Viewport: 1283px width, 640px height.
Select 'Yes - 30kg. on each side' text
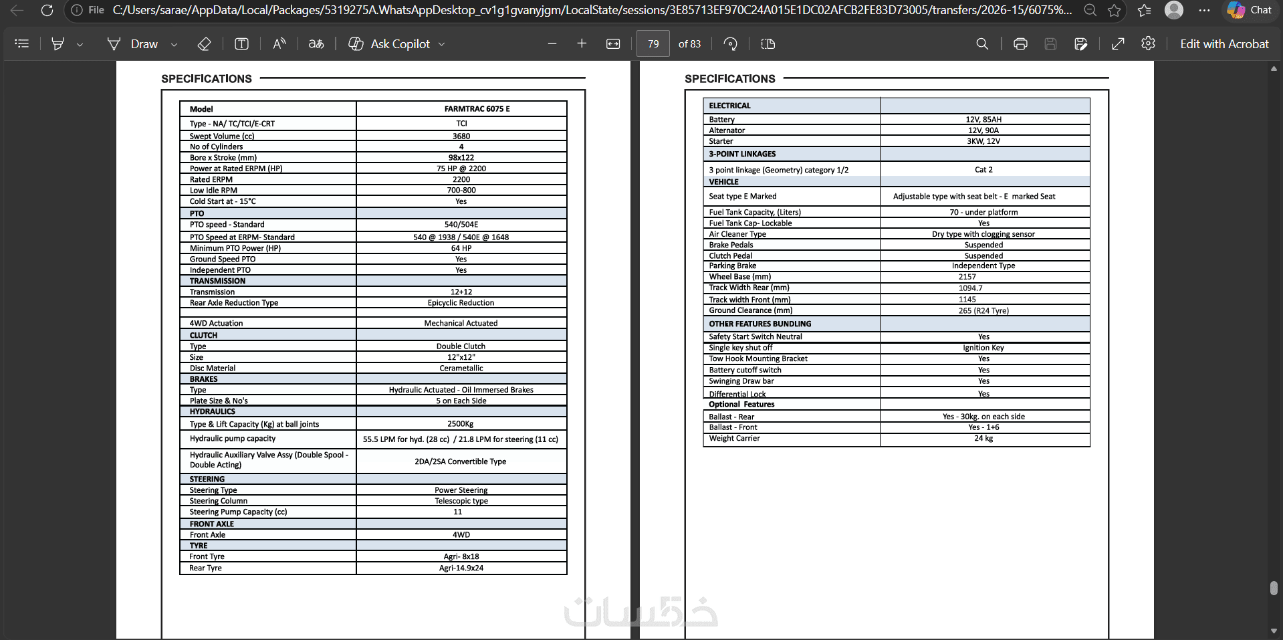983,417
